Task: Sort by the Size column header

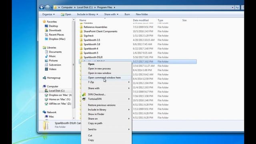Action: (x=184, y=20)
